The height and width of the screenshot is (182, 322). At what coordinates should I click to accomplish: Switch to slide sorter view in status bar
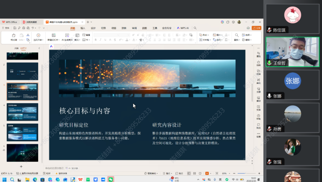click(x=194, y=173)
